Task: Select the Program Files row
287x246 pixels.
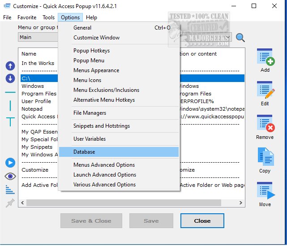Action: [x=39, y=94]
